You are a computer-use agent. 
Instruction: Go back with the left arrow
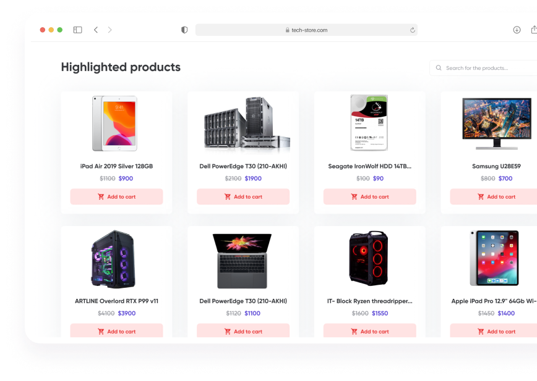click(x=96, y=30)
